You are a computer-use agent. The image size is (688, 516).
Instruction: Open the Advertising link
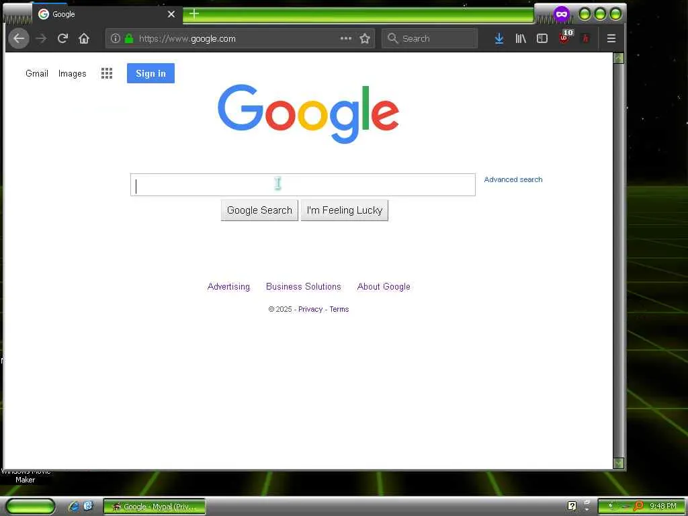tap(228, 286)
